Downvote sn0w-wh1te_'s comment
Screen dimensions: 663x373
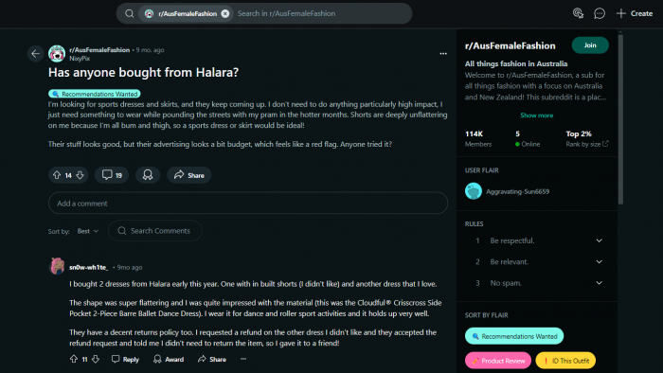(96, 359)
